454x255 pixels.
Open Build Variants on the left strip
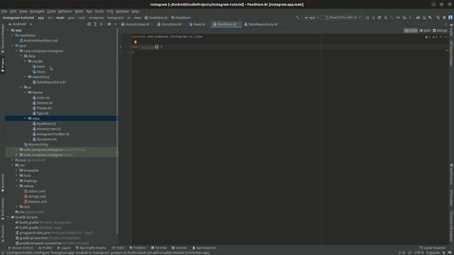(3, 209)
